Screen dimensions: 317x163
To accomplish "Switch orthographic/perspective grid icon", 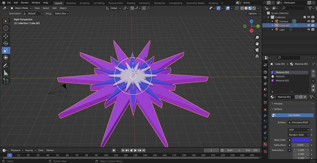I will [257, 56].
